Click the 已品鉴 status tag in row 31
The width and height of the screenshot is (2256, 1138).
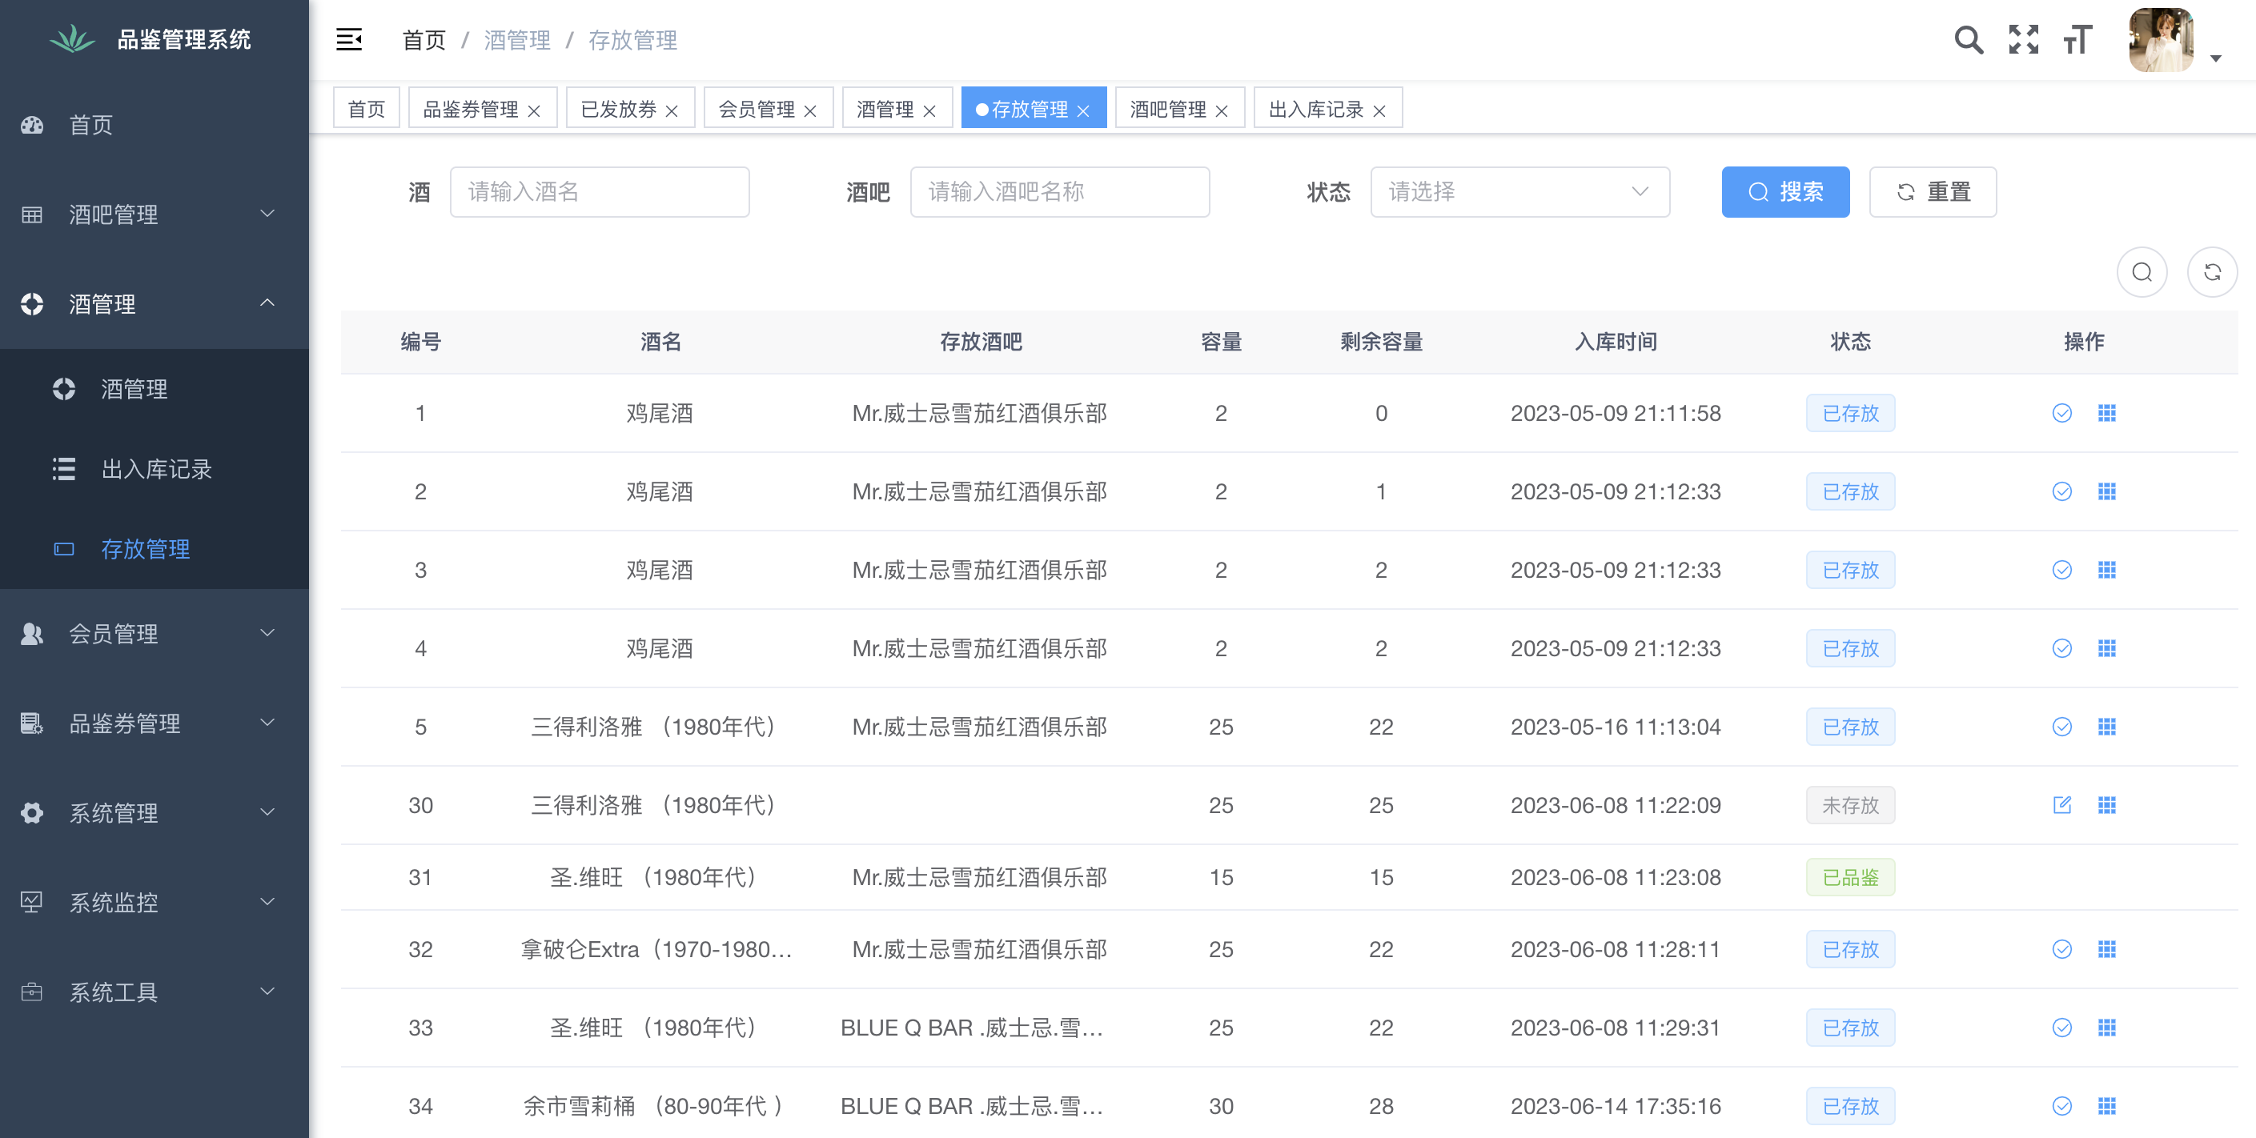(1851, 877)
